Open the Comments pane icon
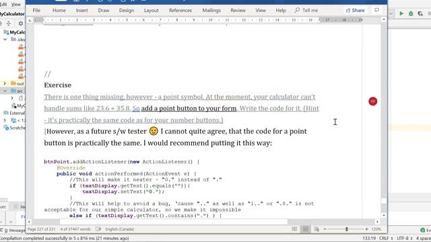 (377, 10)
